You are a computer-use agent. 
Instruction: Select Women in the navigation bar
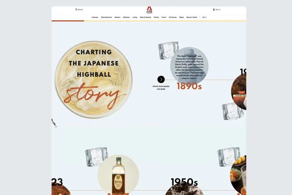pyautogui.click(x=117, y=17)
